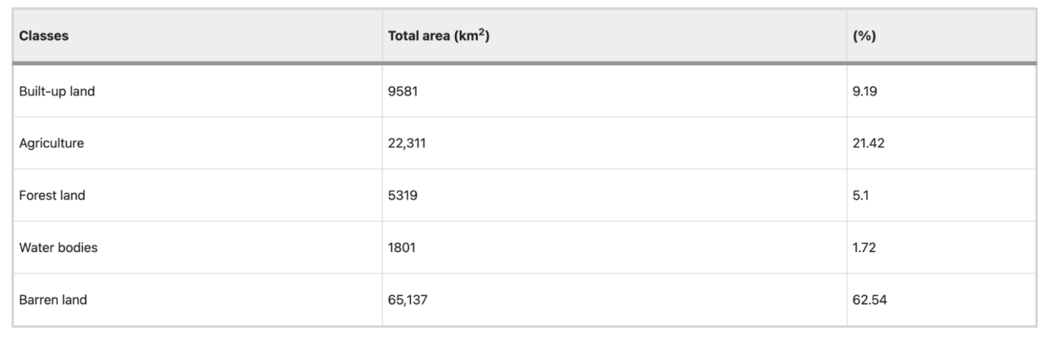
Task: Select the Built-up land cell
Action: pos(57,91)
